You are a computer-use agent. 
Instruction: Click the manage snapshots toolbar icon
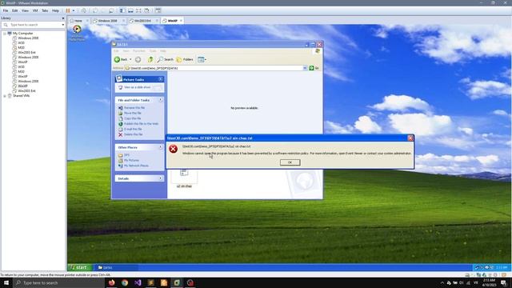tap(111, 10)
